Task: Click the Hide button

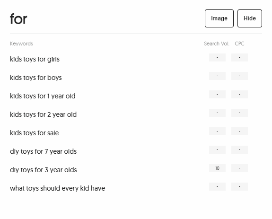Action: 250,18
